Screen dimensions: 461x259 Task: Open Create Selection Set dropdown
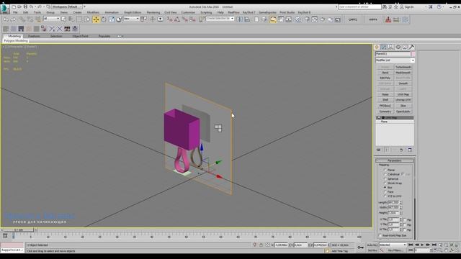click(220, 19)
